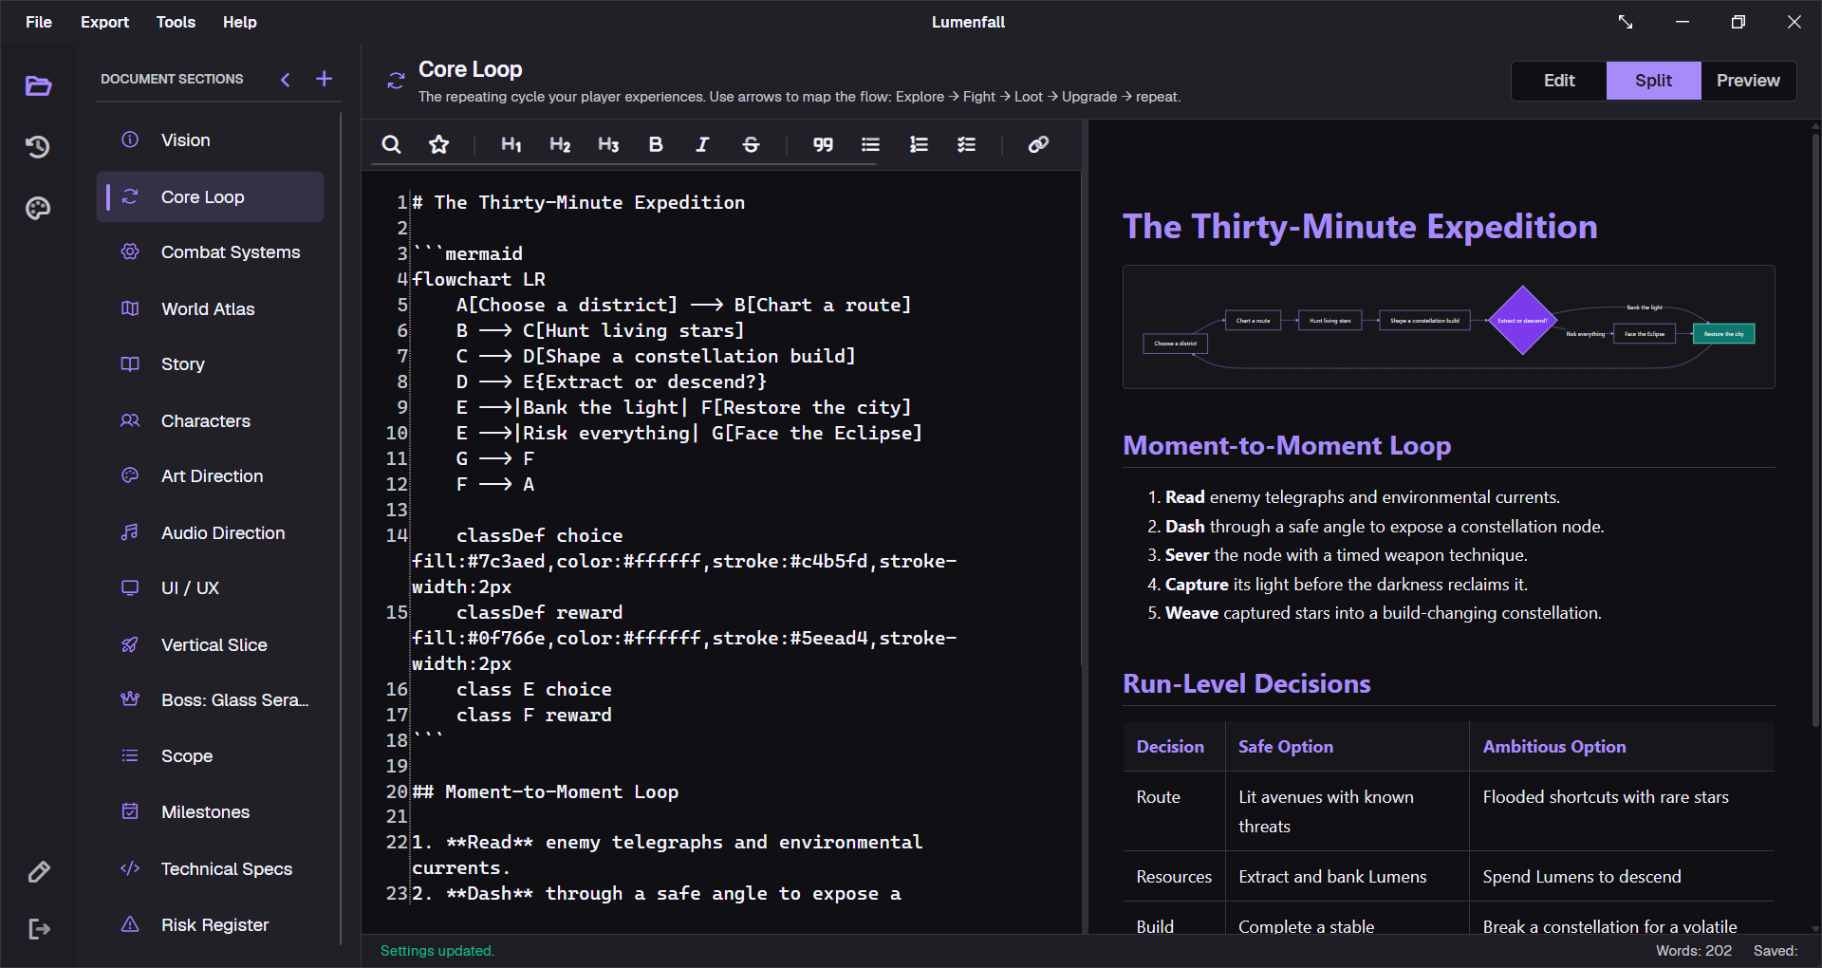Open the Risk Register section
1822x968 pixels.
tap(210, 925)
